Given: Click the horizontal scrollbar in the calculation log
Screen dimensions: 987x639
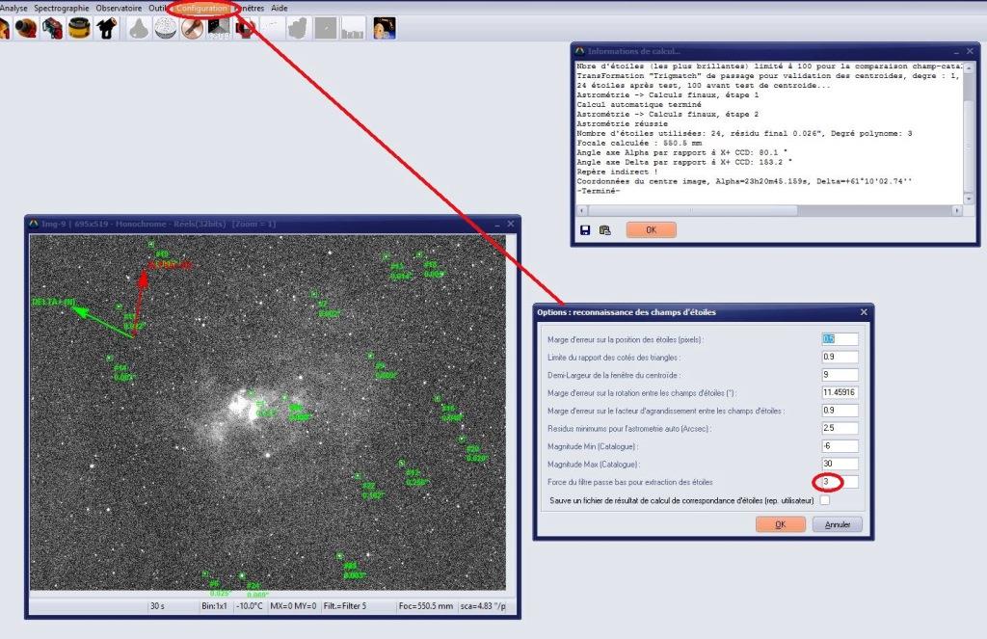Looking at the screenshot, I should point(761,209).
